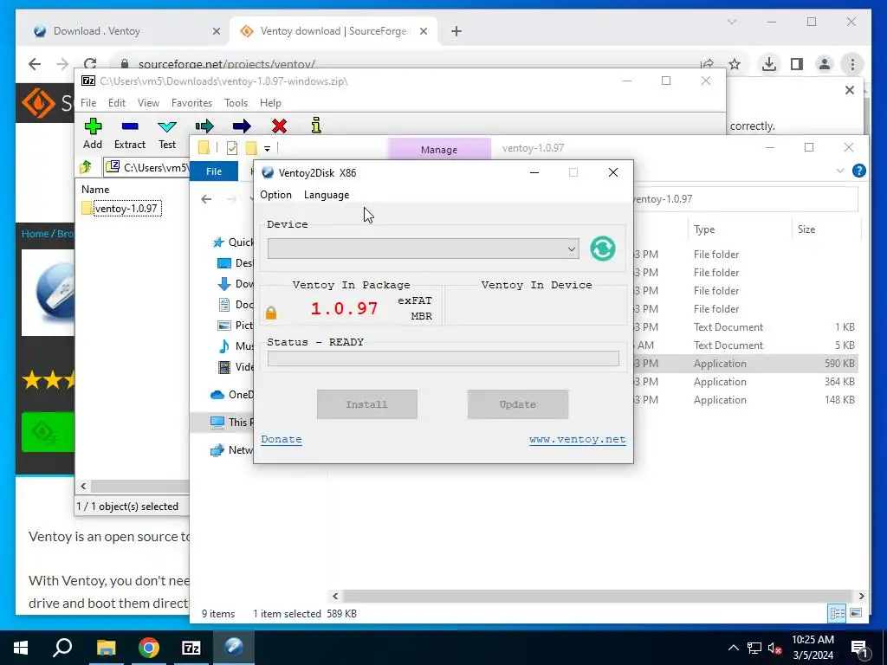Open the notification center icon
The image size is (887, 665).
pyautogui.click(x=859, y=649)
